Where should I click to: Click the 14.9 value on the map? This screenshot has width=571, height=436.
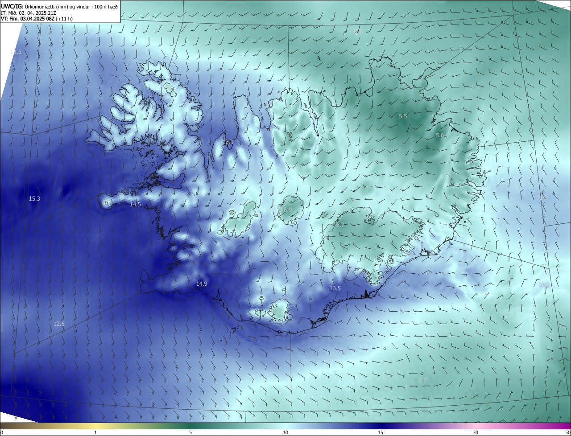click(202, 284)
